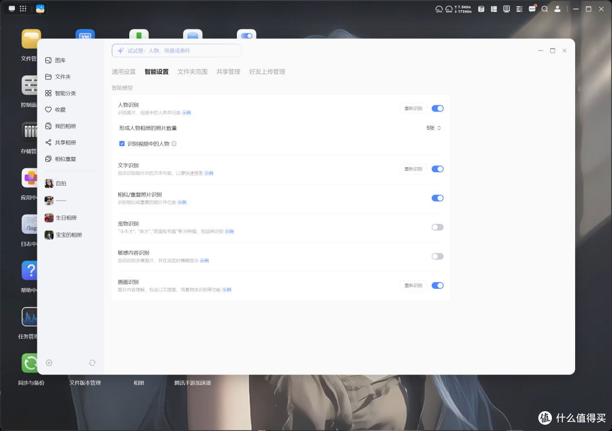Click the layout panel icon in top bar

point(494,9)
